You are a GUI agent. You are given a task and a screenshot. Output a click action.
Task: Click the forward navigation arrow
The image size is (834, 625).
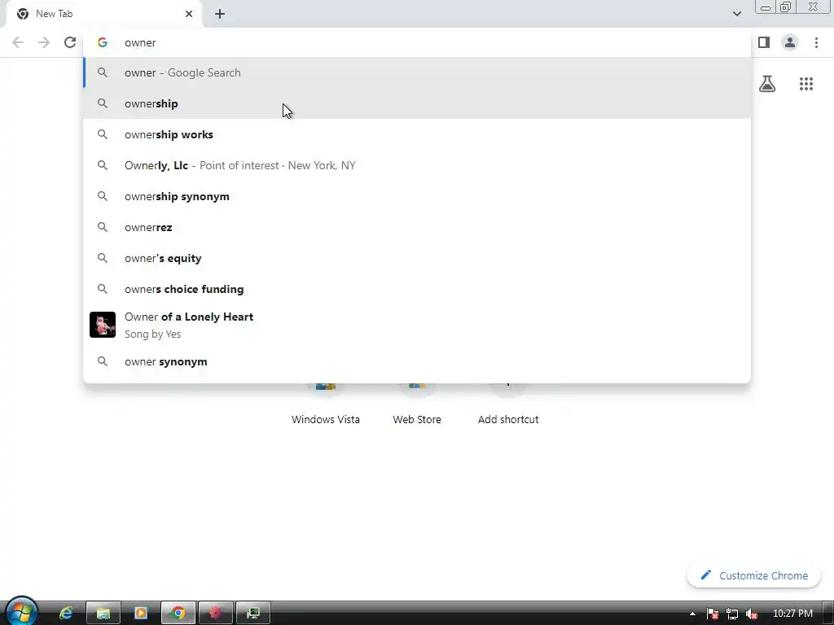(44, 42)
